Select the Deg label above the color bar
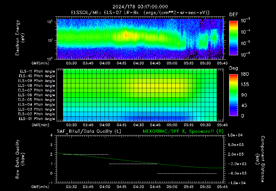 (234, 68)
